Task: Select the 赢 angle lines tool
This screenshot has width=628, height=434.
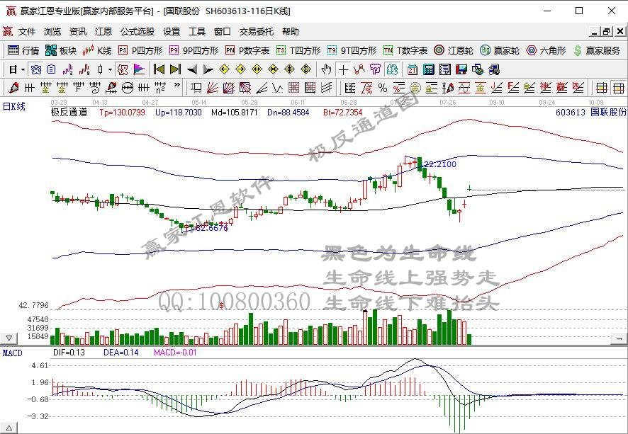Action: click(x=562, y=88)
